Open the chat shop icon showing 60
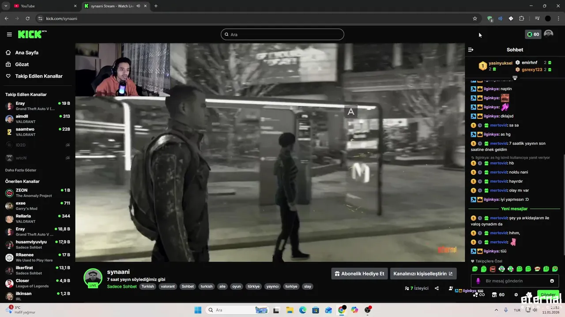 coord(498,295)
